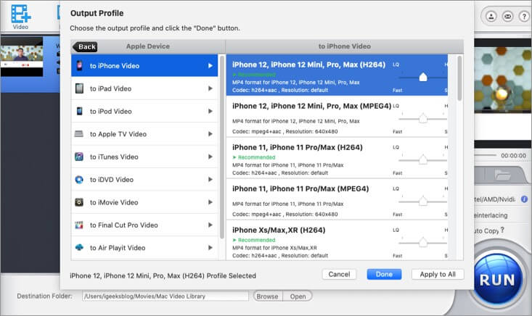Adjust quality slider for iPhone 12 (H264)

pos(422,78)
